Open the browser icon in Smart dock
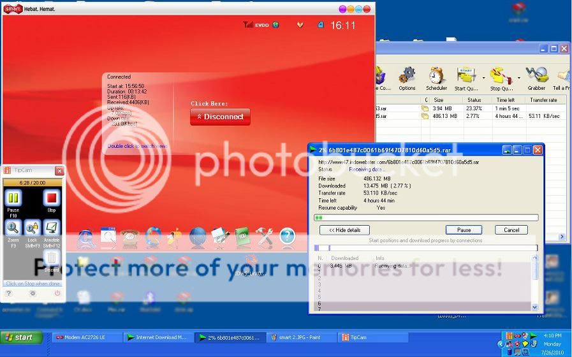572x357 pixels. tap(86, 238)
